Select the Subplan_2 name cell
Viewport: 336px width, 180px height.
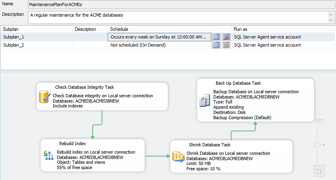click(x=37, y=45)
